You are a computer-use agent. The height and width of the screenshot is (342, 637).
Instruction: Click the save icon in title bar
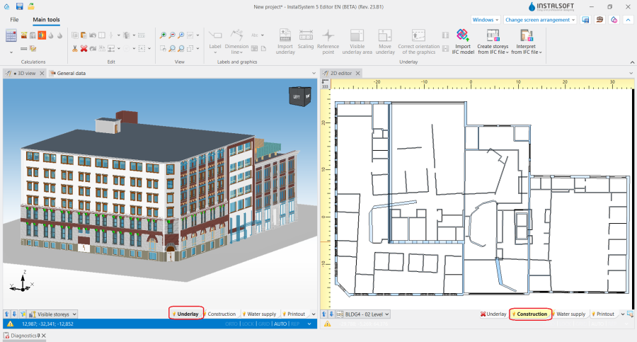point(20,6)
